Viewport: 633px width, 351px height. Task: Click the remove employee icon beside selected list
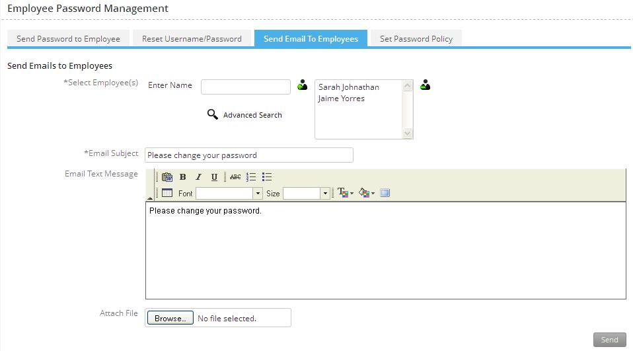[x=425, y=85]
